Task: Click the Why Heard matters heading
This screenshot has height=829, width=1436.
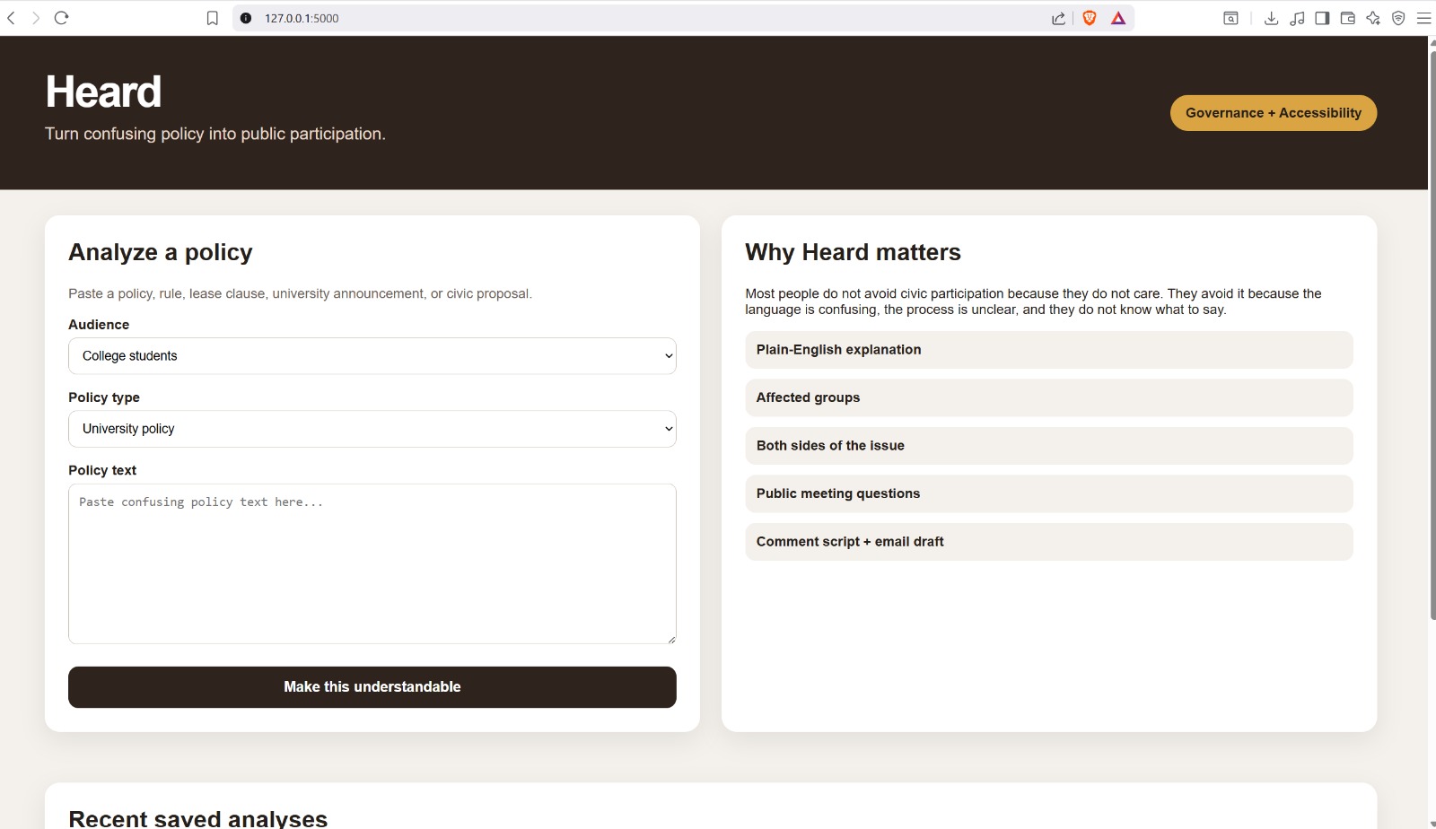Action: coord(853,252)
